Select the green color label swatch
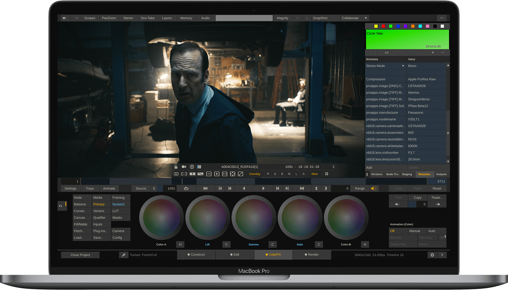Viewport: 508px width, 290px height. tap(391, 26)
